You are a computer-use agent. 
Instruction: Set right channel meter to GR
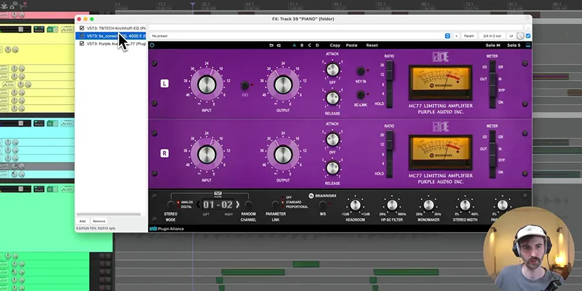tap(501, 137)
